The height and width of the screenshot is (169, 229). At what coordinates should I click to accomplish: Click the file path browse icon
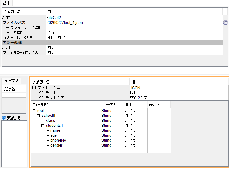[226, 23]
